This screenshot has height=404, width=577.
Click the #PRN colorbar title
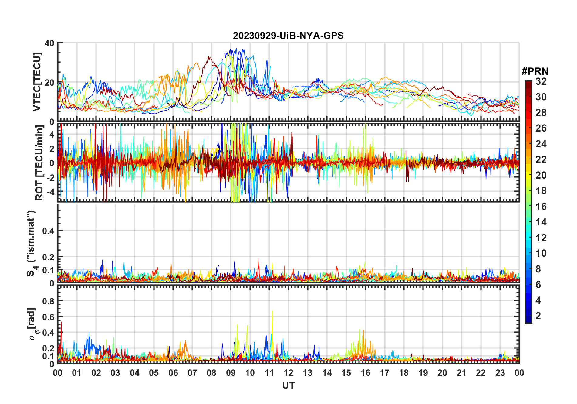click(535, 71)
